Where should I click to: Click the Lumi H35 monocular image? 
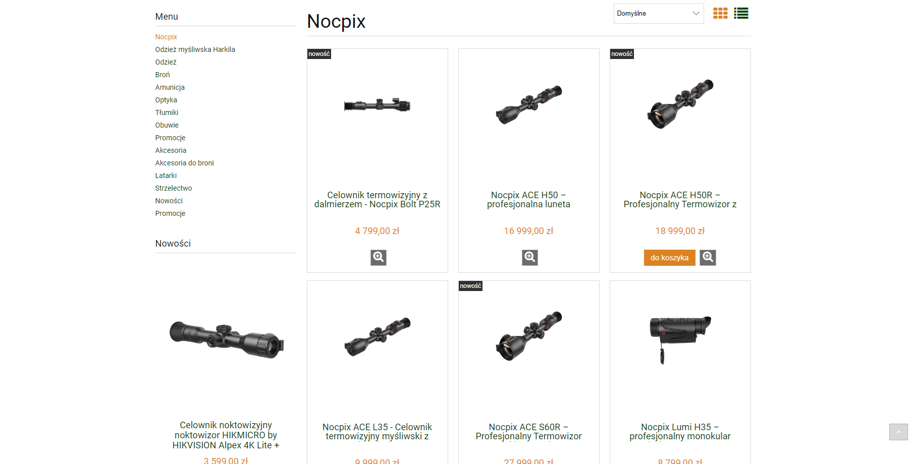680,339
